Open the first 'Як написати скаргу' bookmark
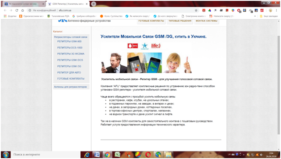Screen dimensions: 281x159 point(138,16)
